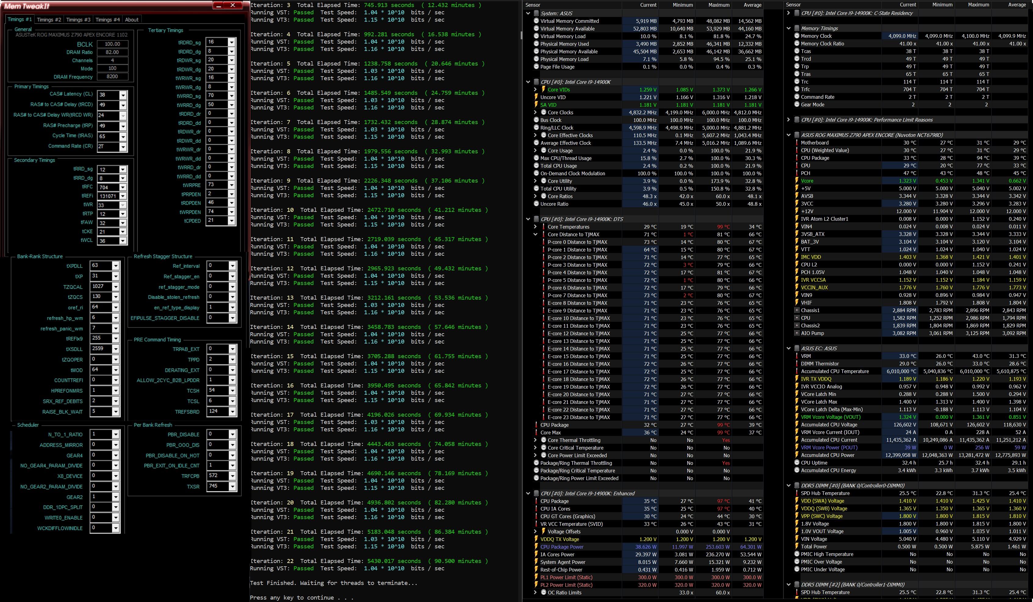Click the lightning icon beside PL1 Power Limit (Static)

coord(536,577)
